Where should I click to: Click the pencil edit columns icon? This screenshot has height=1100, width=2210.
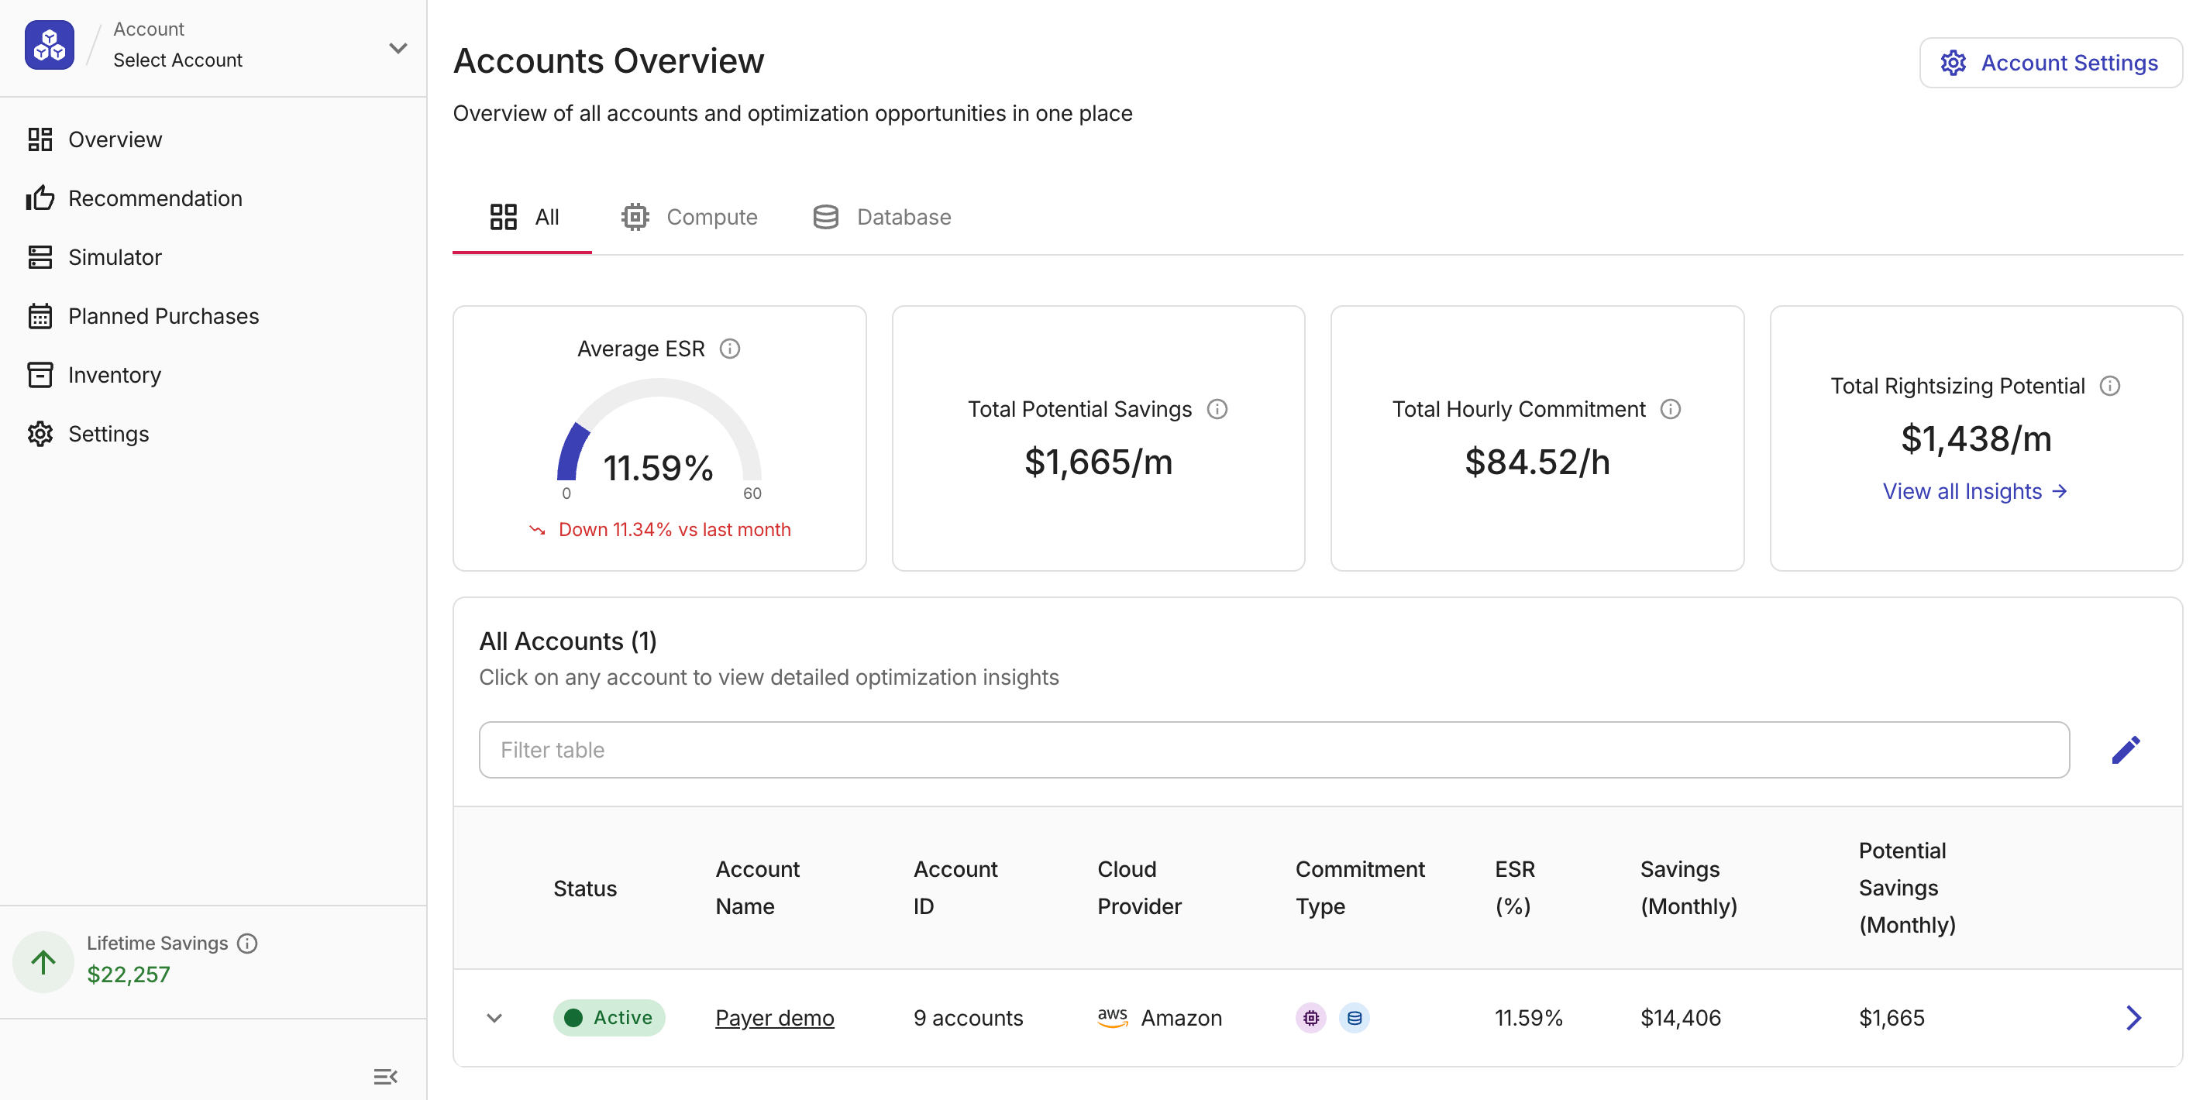pos(2125,750)
